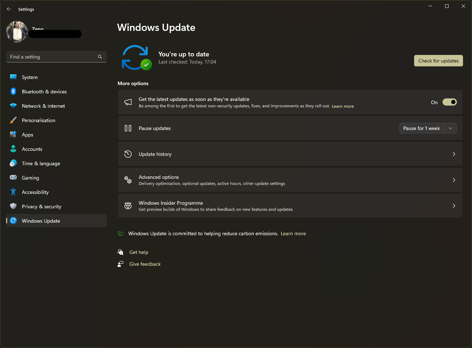The image size is (472, 348).
Task: Open Network & internet via its globe icon
Action: (x=13, y=106)
